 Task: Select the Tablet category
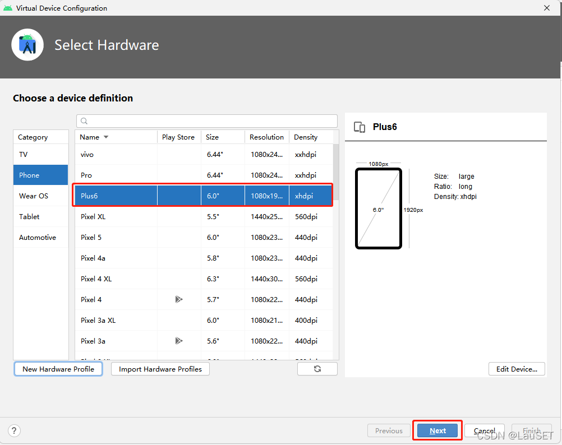[x=41, y=216]
